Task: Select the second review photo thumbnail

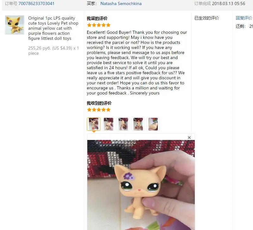Action: [x=108, y=124]
